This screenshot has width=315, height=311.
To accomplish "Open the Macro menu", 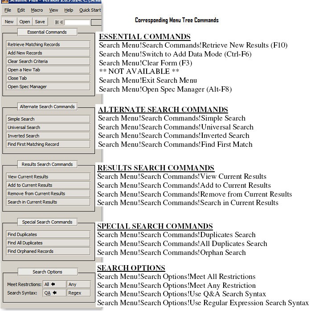I will (x=37, y=10).
